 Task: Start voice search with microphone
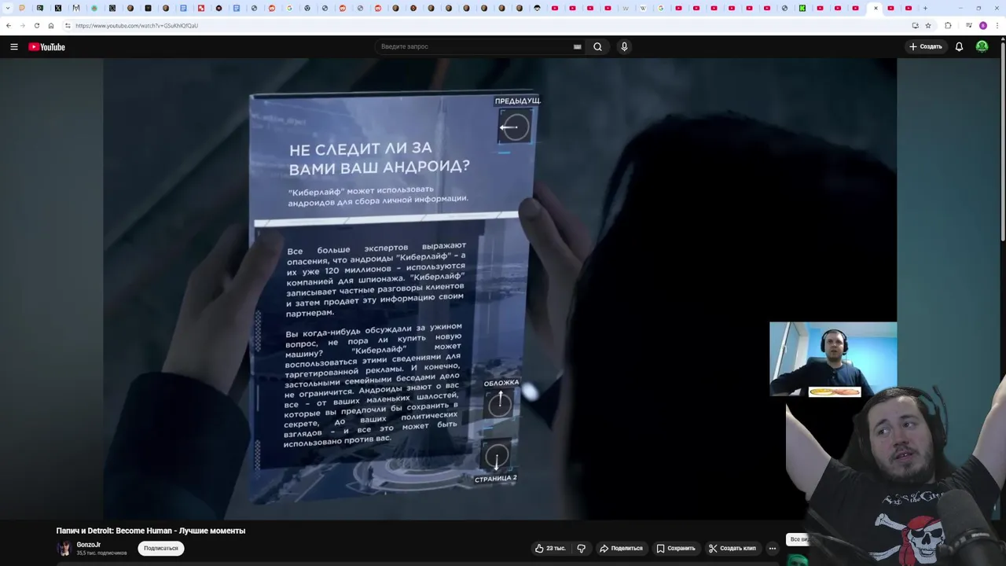[x=624, y=47]
